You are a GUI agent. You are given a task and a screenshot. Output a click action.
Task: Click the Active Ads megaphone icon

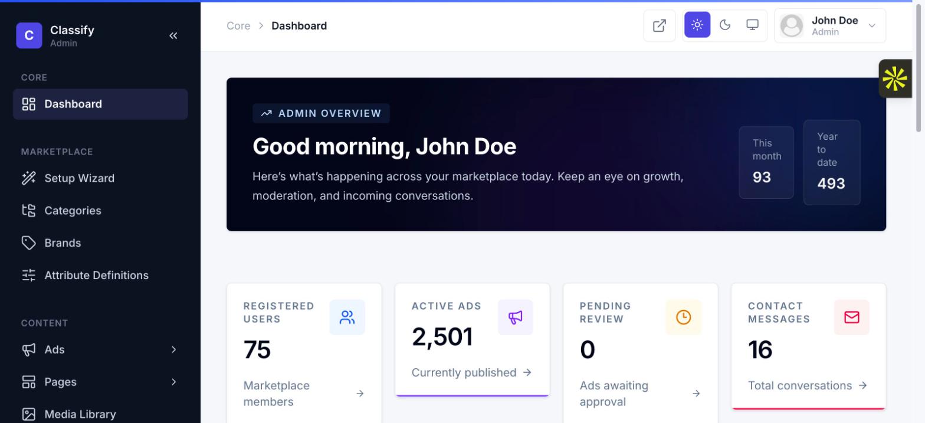pyautogui.click(x=516, y=317)
